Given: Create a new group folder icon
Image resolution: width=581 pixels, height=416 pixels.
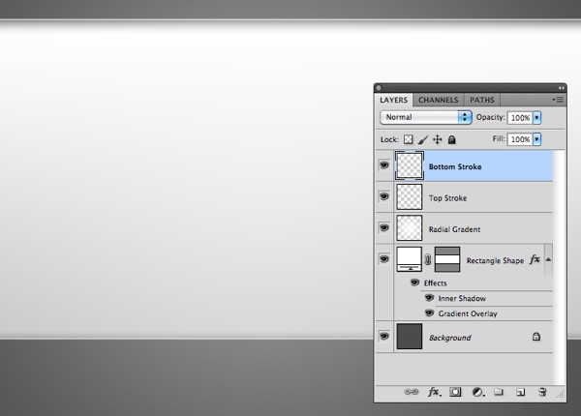Looking at the screenshot, I should tap(499, 392).
